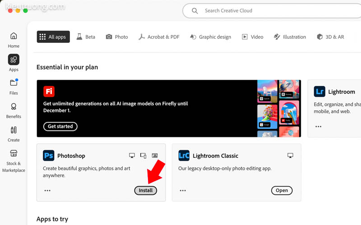Open Lightroom card more options ellipsis

(319, 126)
